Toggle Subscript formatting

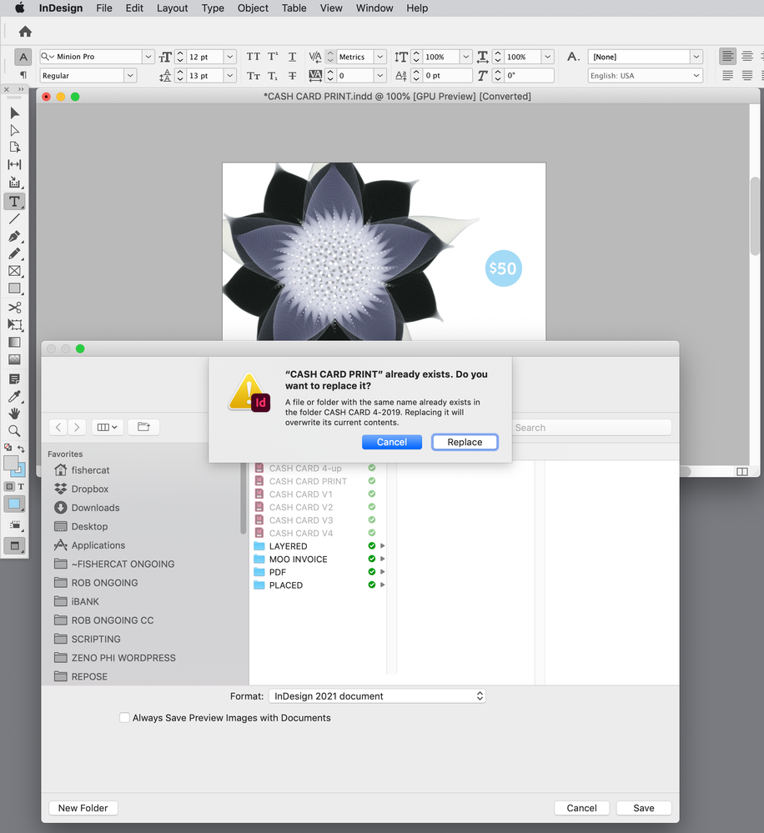tap(273, 76)
